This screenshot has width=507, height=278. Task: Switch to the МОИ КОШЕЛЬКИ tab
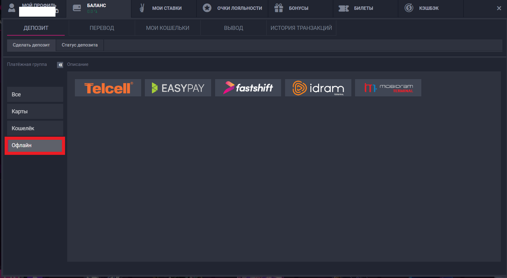point(168,28)
